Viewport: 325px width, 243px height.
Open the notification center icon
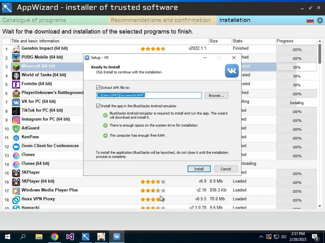pos(315,237)
